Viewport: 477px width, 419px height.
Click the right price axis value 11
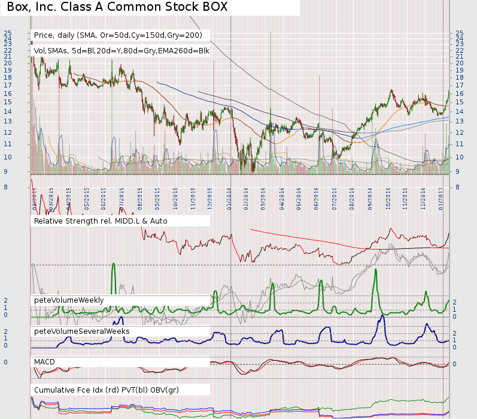pos(460,144)
